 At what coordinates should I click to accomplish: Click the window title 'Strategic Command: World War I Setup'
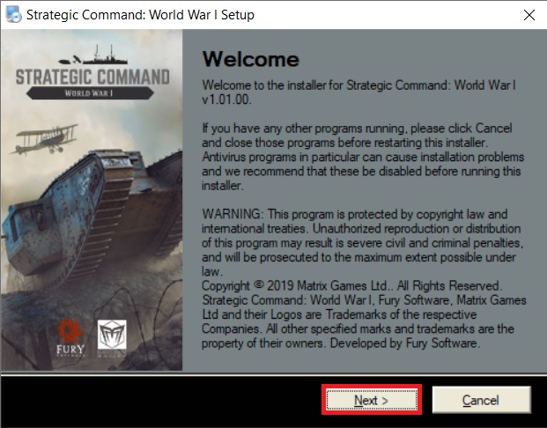(x=140, y=15)
